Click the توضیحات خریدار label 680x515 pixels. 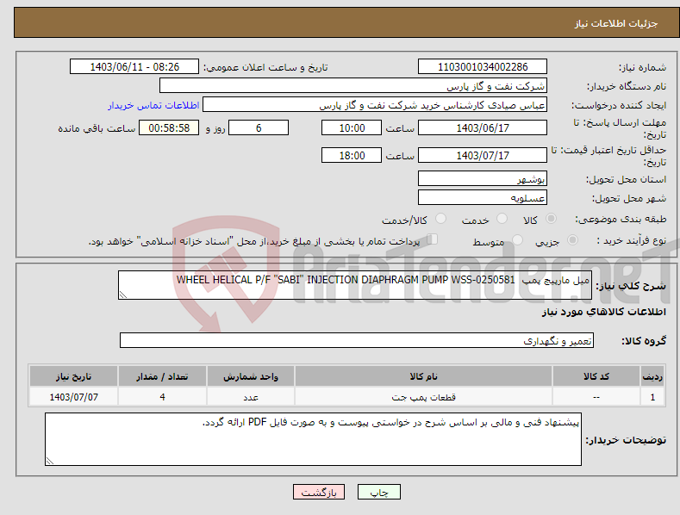click(626, 440)
